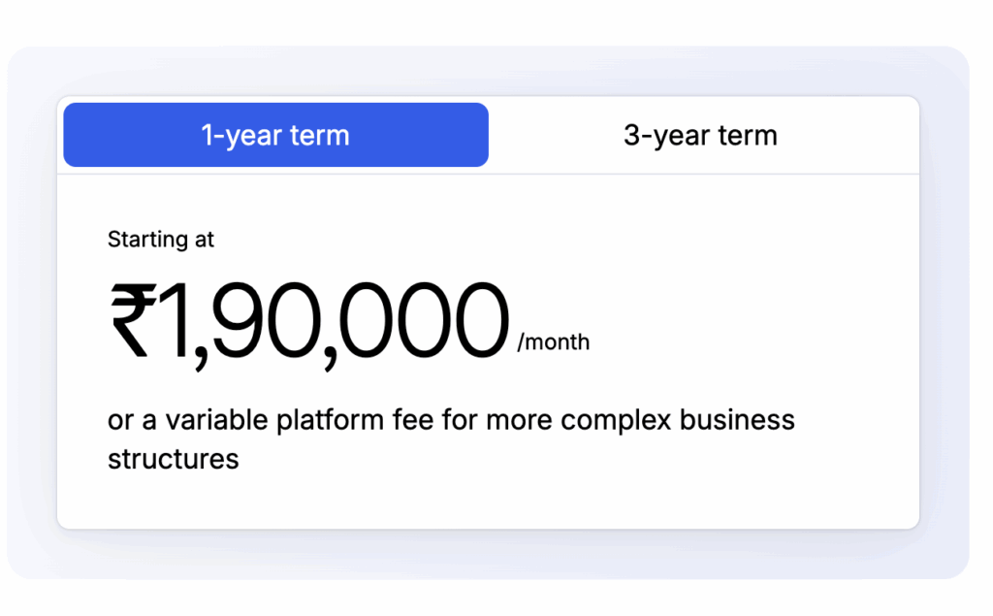
Task: Click the word 'Starting' above the price
Action: pos(148,239)
